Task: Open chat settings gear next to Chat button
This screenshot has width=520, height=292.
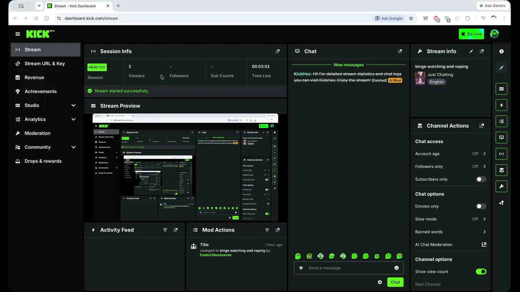Action: (380, 282)
